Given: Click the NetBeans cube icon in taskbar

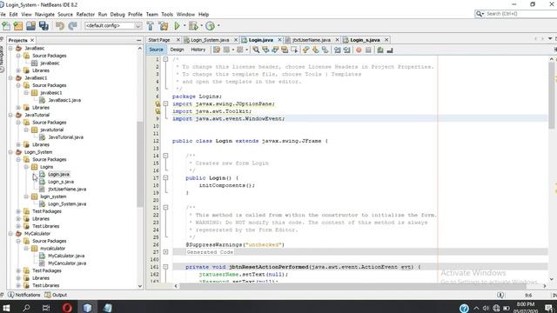Looking at the screenshot, I should pos(87,307).
